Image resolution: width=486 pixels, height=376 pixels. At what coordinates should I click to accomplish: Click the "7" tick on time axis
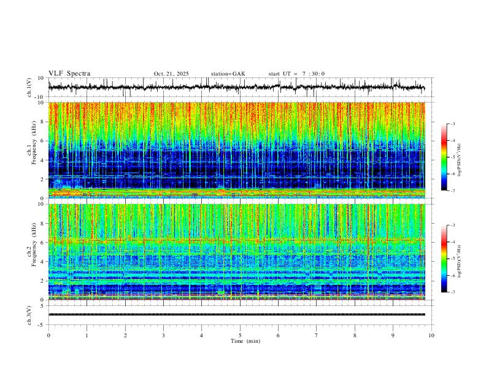click(x=317, y=335)
